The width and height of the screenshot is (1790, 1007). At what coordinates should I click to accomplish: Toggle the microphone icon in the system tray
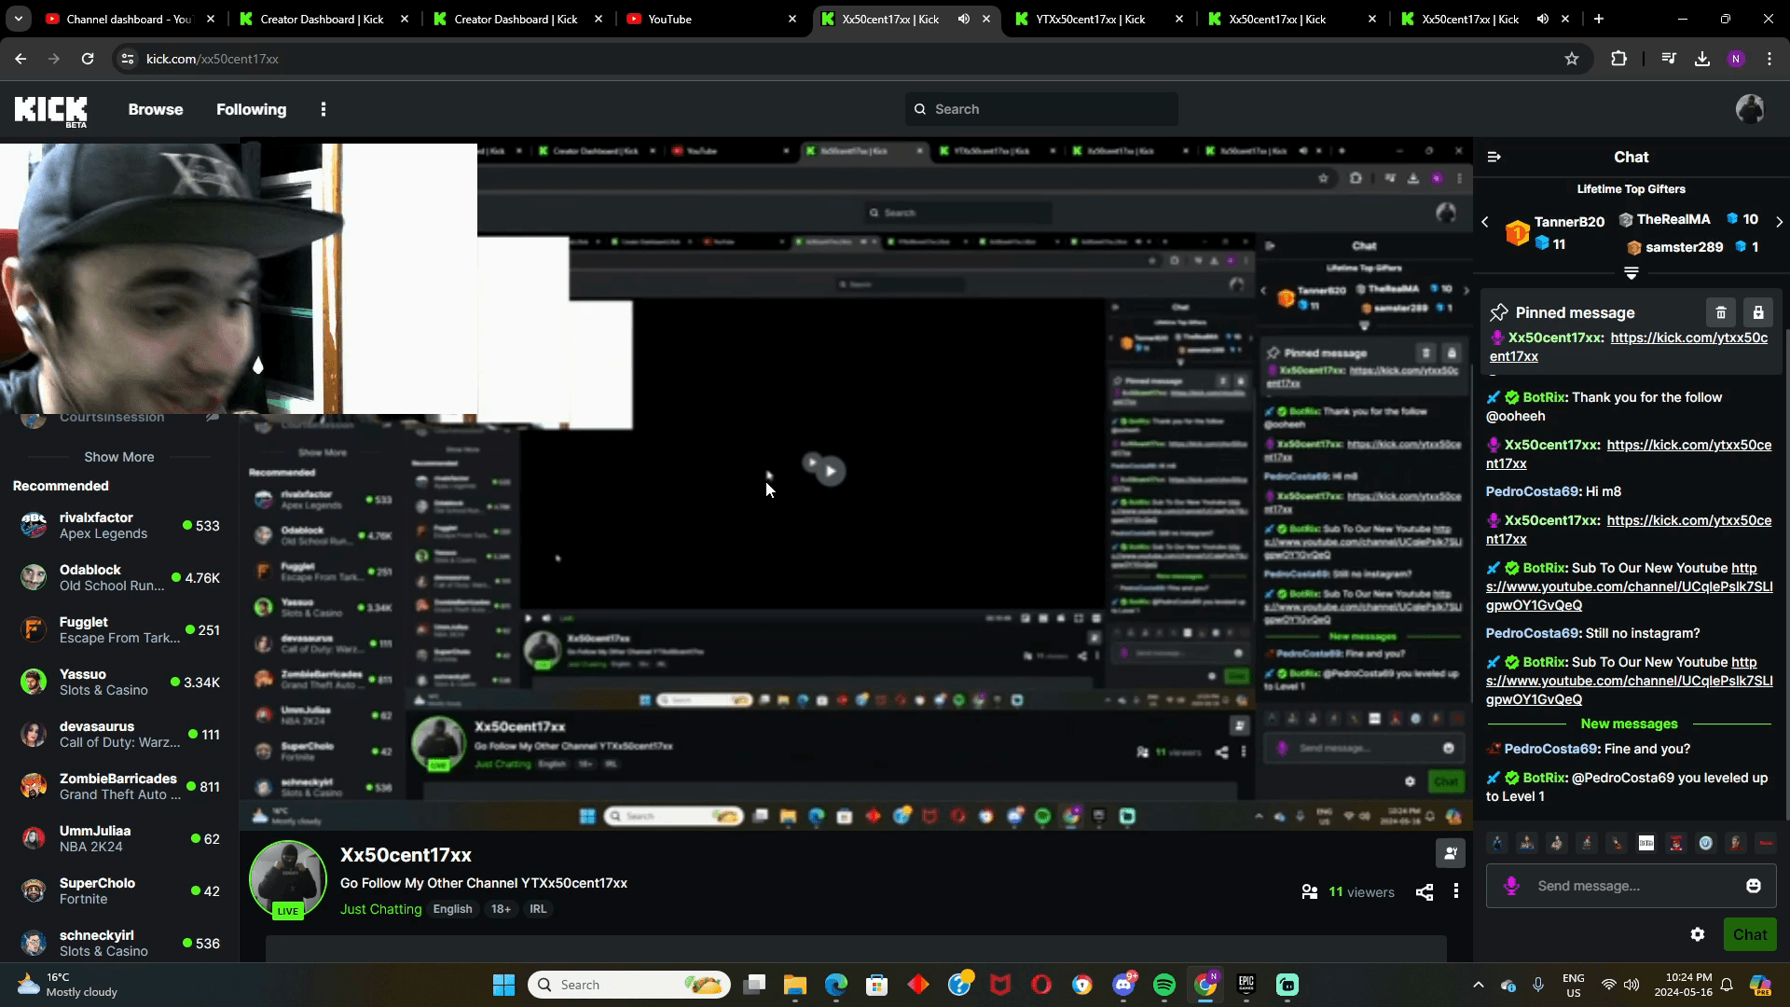click(x=1538, y=985)
